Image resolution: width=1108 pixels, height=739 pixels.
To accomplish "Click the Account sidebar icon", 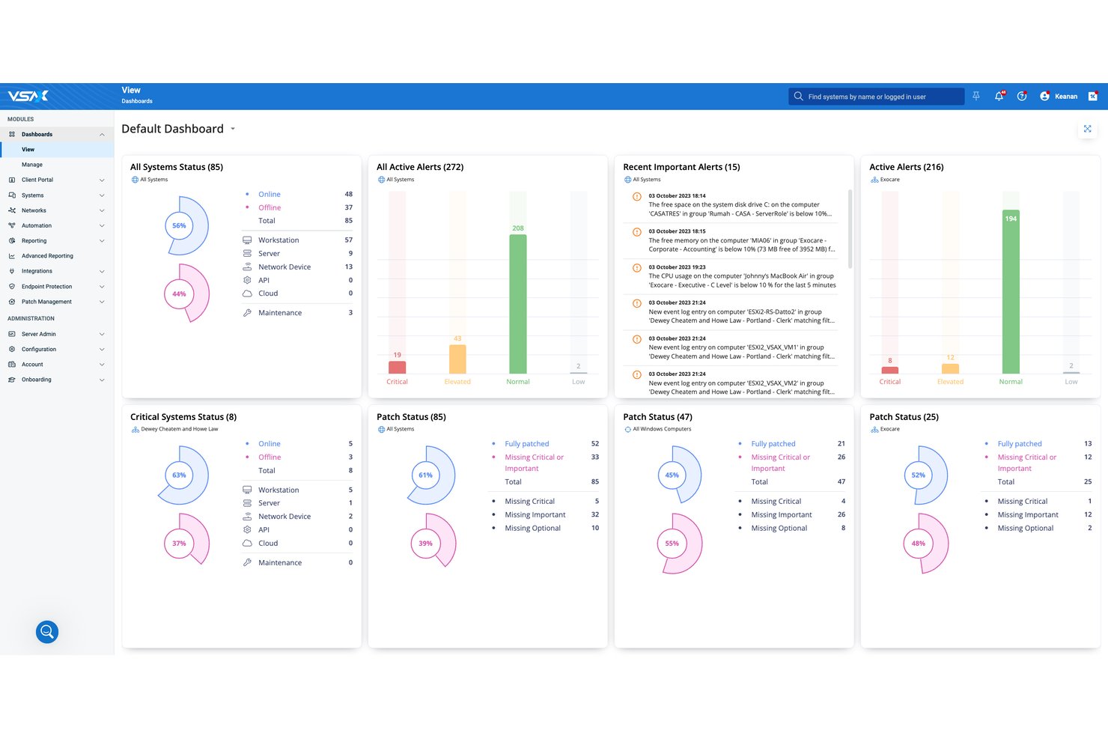I will point(12,365).
